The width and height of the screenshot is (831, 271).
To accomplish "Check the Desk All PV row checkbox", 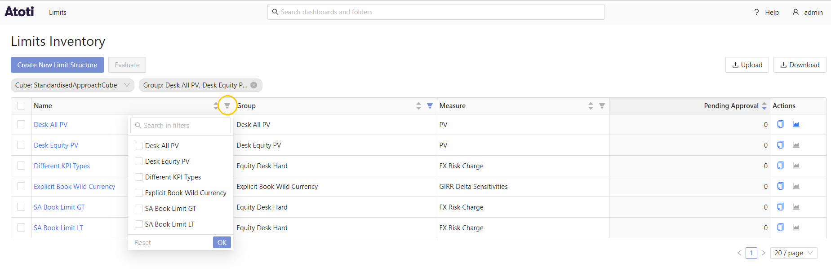I will (x=21, y=124).
